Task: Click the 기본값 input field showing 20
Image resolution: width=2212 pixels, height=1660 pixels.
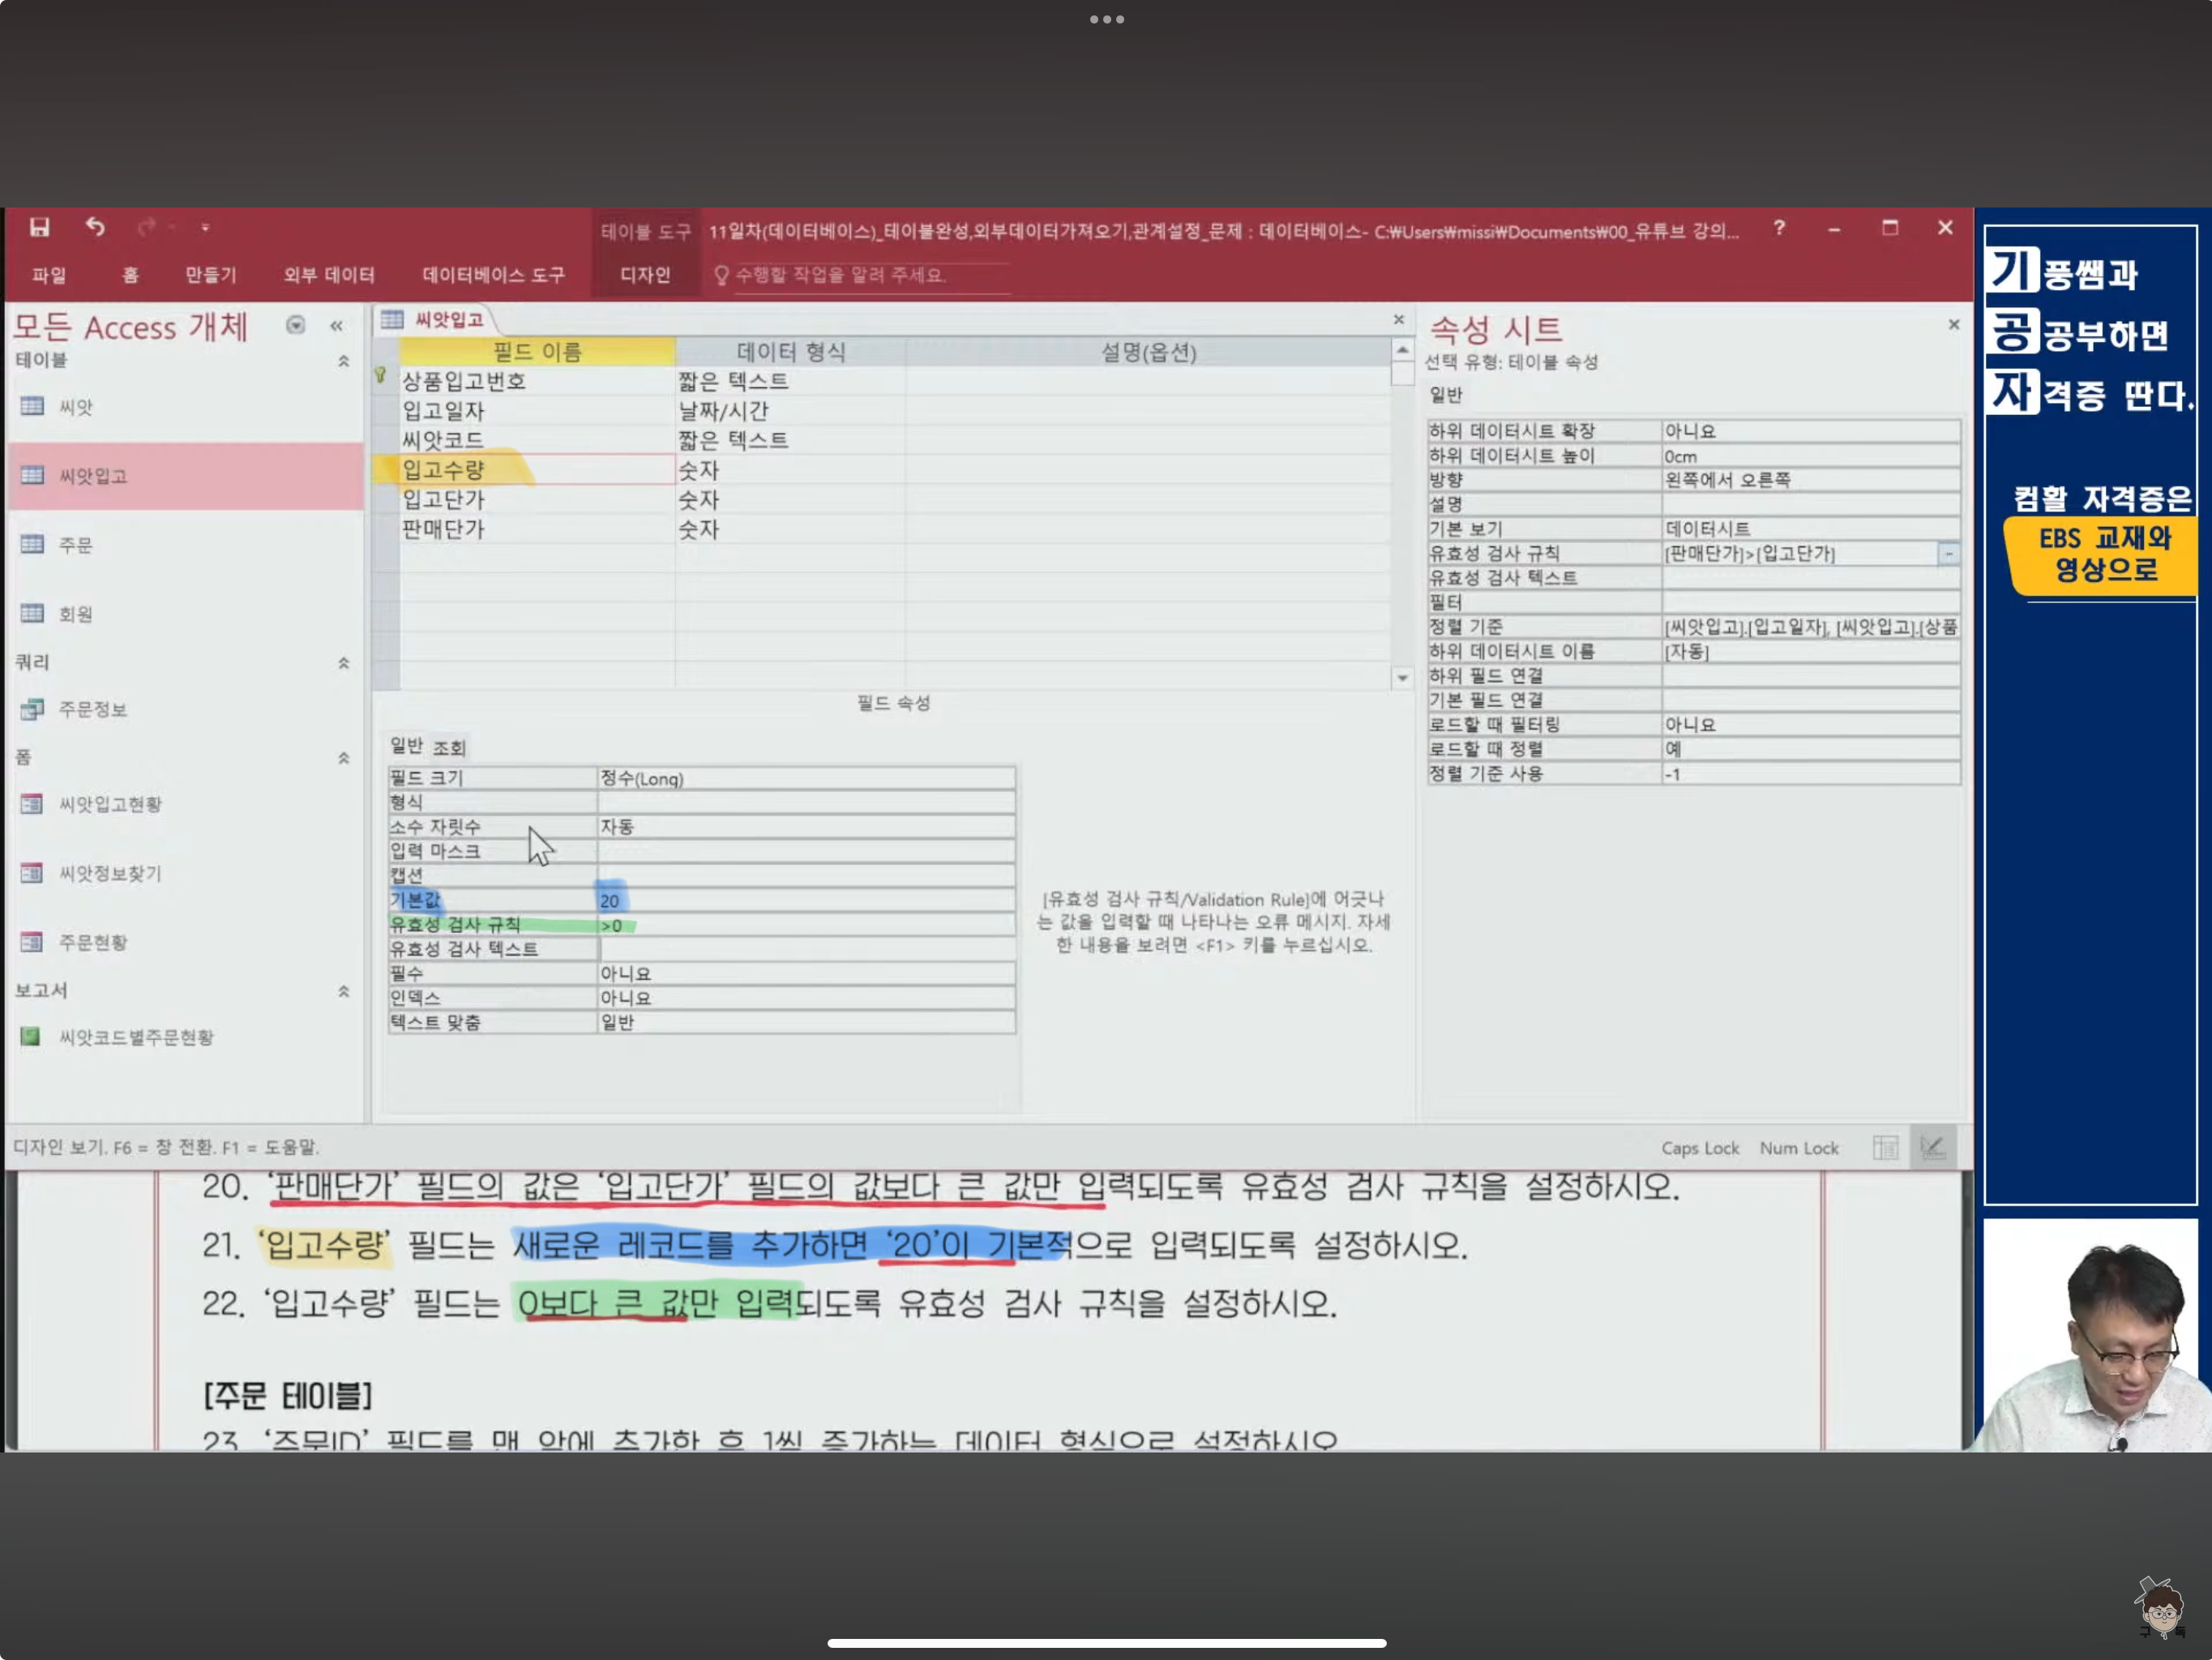Action: click(805, 901)
